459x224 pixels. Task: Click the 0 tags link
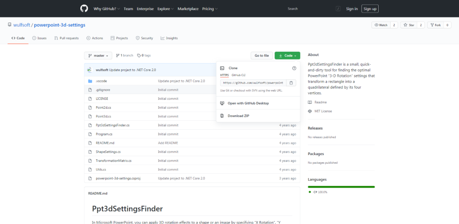(x=144, y=55)
